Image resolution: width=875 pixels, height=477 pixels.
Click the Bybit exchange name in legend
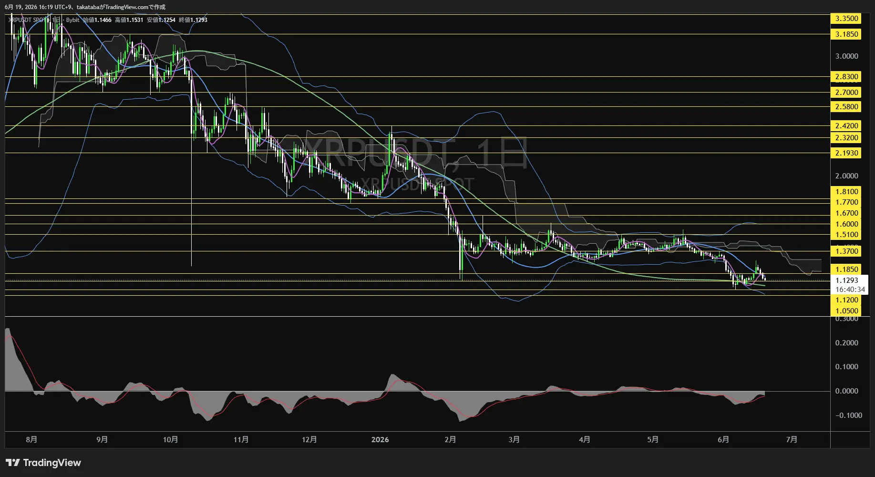point(73,20)
